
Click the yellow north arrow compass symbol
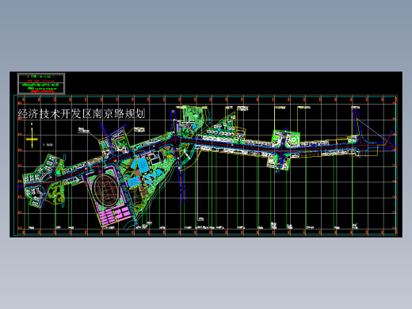32,138
